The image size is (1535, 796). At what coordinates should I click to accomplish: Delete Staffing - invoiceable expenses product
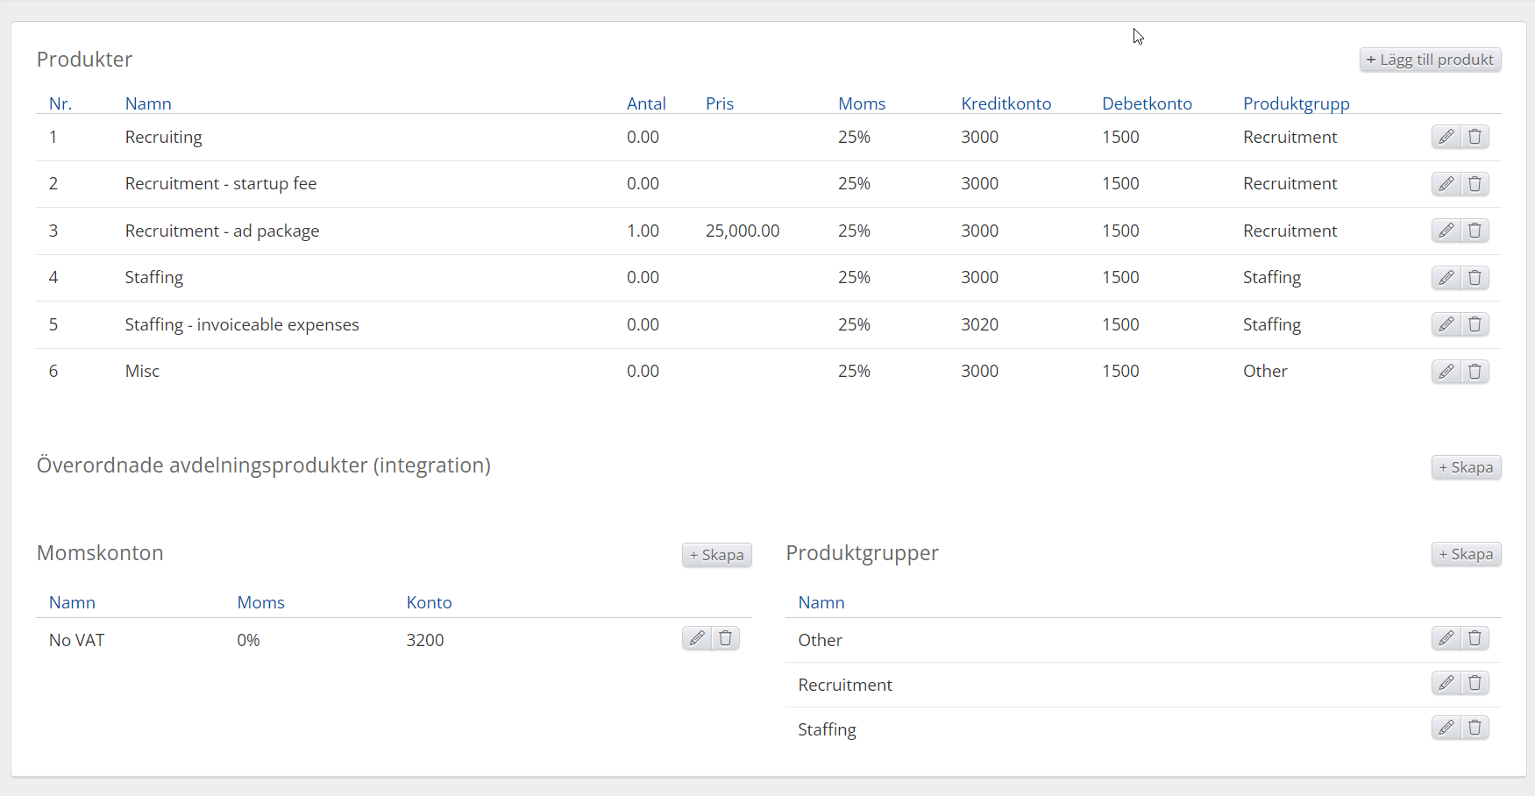click(x=1475, y=324)
